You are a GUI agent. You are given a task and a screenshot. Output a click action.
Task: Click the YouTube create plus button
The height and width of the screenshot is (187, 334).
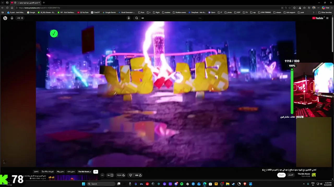[20, 18]
